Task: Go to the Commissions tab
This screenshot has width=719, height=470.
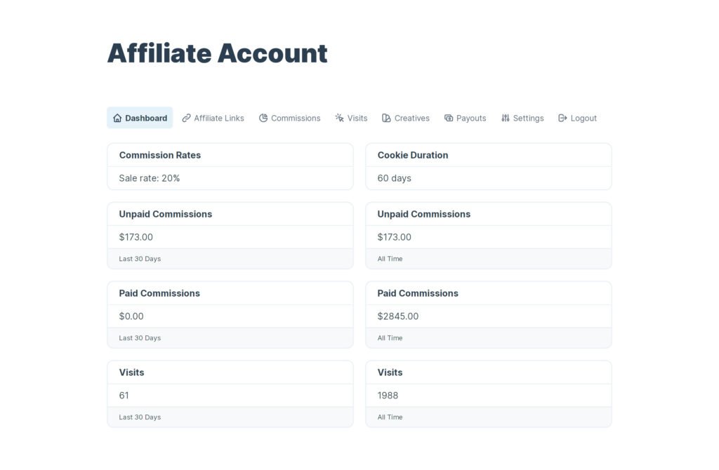Action: [290, 118]
